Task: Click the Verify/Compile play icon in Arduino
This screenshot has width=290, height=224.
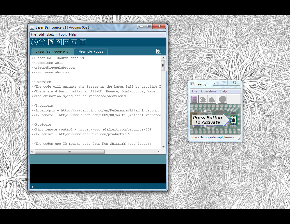Action: [35, 42]
